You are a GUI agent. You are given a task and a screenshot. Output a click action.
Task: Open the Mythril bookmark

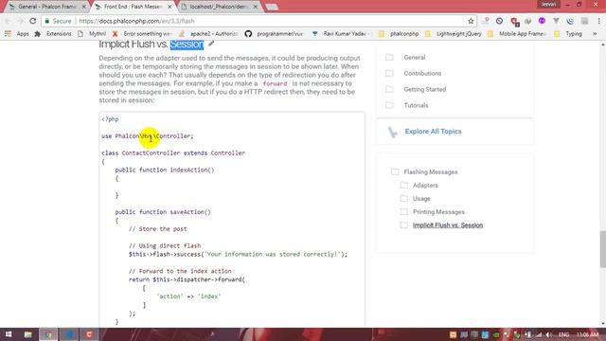tap(92, 34)
